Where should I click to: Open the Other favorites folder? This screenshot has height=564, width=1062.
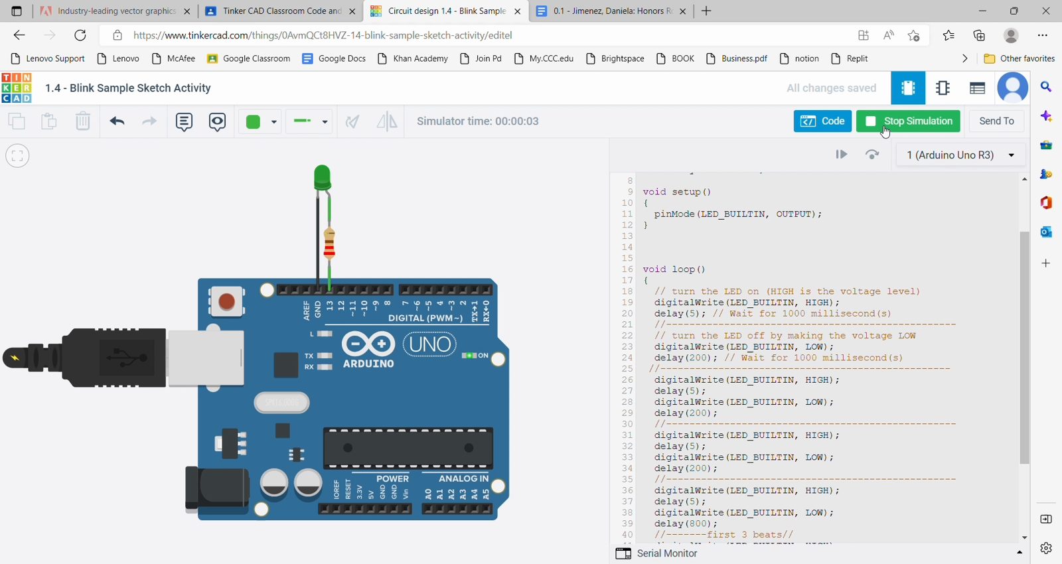1020,58
